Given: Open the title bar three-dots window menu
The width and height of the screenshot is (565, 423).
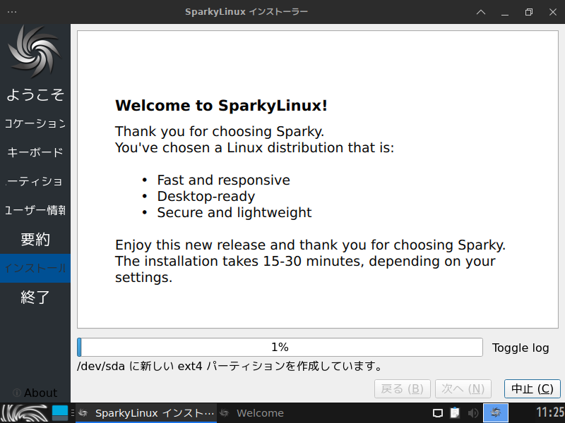Looking at the screenshot, I should [12, 12].
